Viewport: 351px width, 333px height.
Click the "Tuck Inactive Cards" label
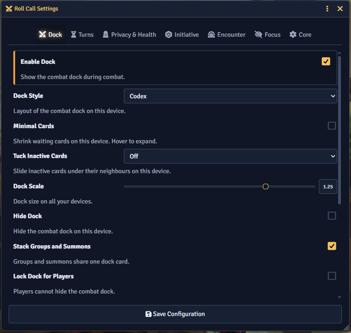tap(40, 156)
